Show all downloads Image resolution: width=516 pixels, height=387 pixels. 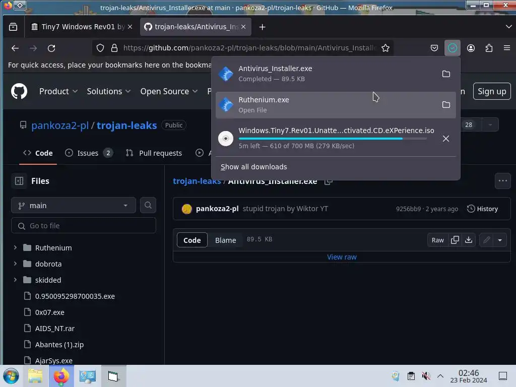pyautogui.click(x=254, y=167)
